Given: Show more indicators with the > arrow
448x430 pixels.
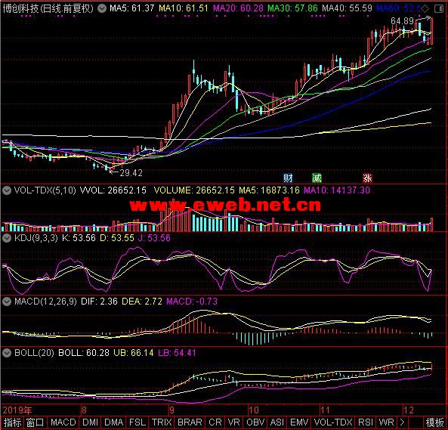Looking at the screenshot, I should (x=402, y=422).
